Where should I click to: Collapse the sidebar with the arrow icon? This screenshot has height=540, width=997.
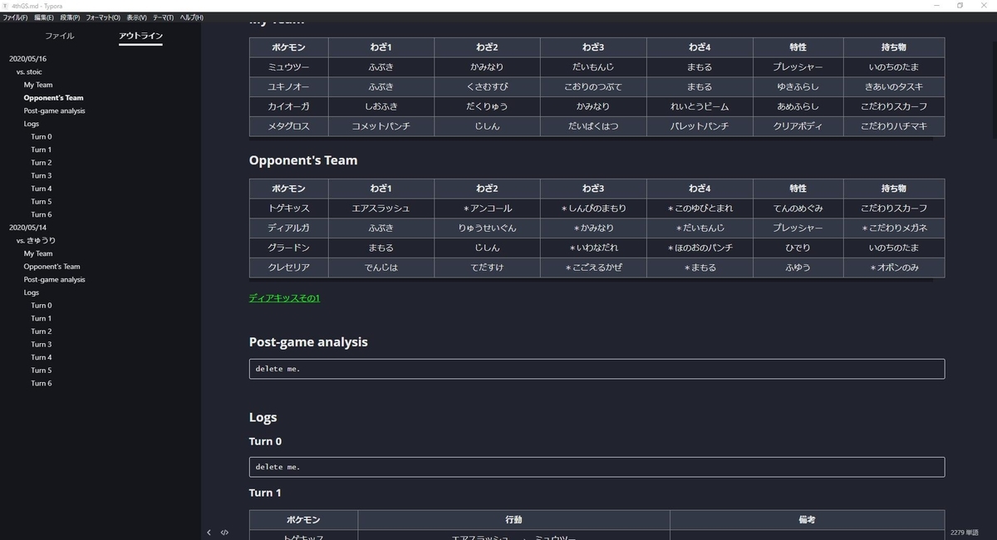[209, 533]
